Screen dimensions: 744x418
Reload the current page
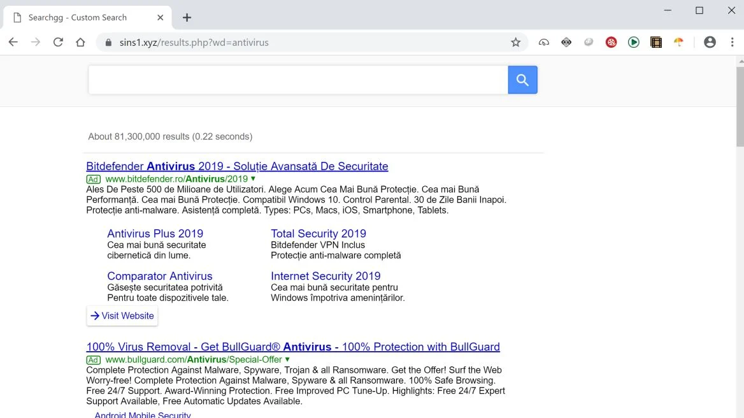point(58,42)
